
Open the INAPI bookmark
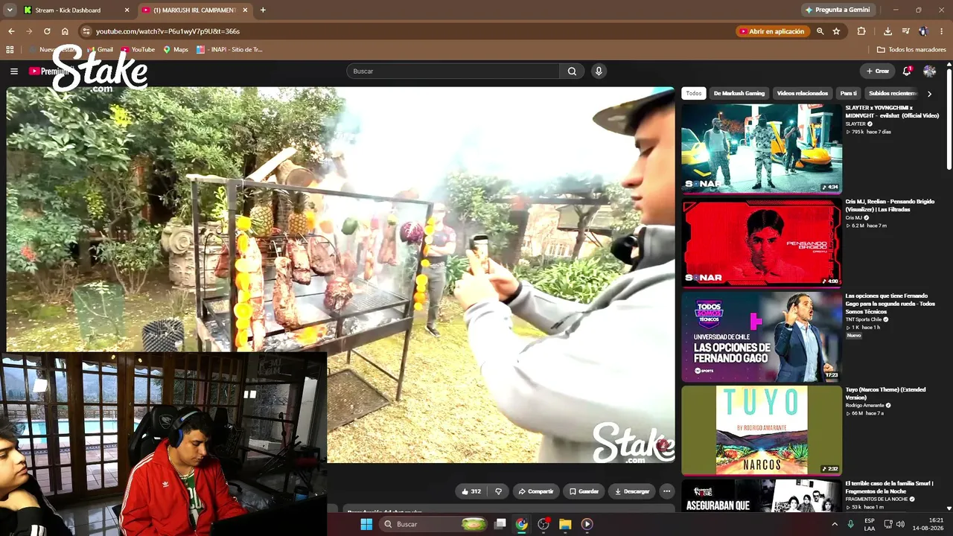(x=229, y=50)
